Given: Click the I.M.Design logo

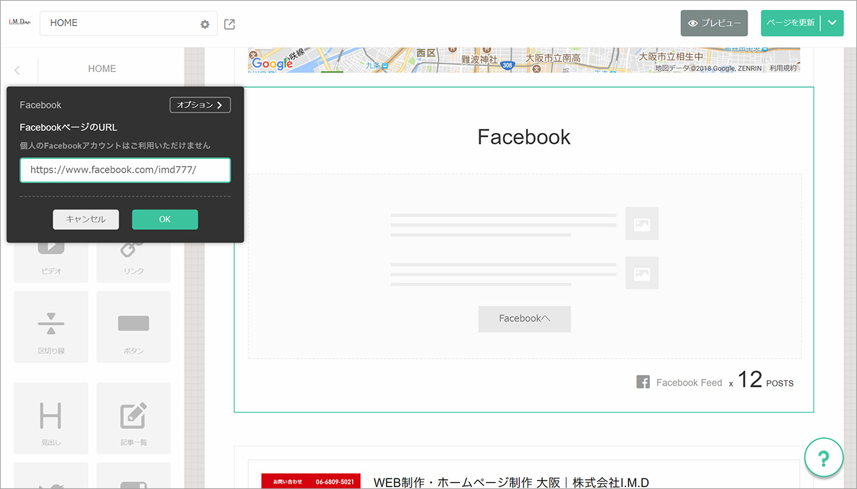Looking at the screenshot, I should click(x=20, y=22).
